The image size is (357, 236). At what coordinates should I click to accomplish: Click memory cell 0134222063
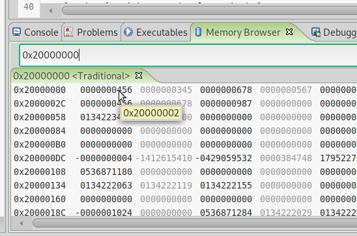[106, 185]
